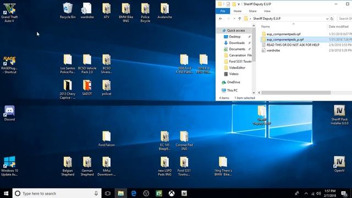The height and width of the screenshot is (198, 352).
Task: Select the ATV folder icon
Action: coord(106,10)
